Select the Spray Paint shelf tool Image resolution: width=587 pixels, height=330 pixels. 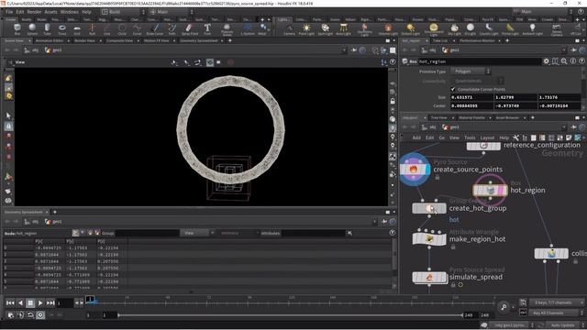[x=190, y=28]
